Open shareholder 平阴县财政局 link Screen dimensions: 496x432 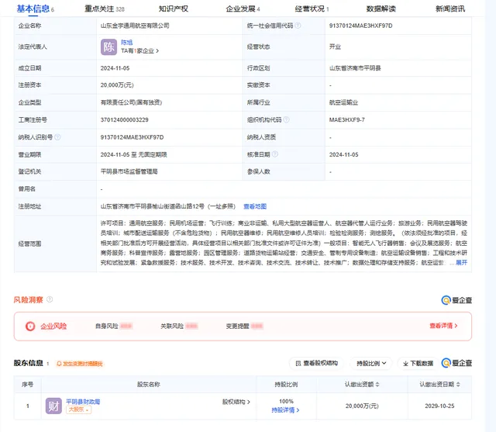83,401
